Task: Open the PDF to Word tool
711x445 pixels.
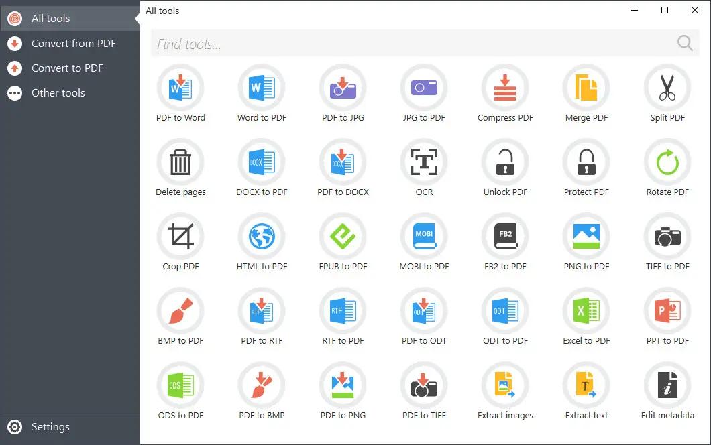Action: 180,88
